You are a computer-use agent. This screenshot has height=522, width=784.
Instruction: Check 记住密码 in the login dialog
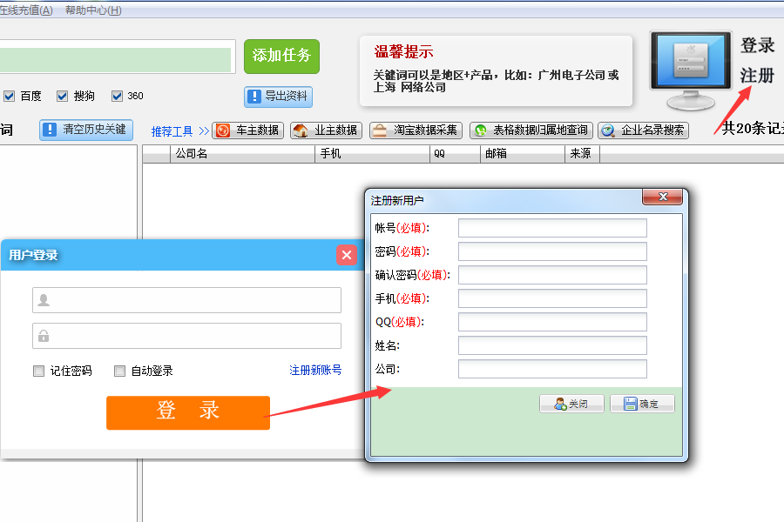[x=38, y=371]
